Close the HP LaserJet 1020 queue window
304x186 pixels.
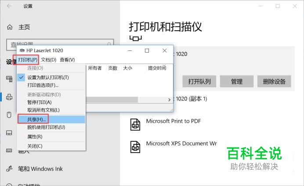coord(165,51)
